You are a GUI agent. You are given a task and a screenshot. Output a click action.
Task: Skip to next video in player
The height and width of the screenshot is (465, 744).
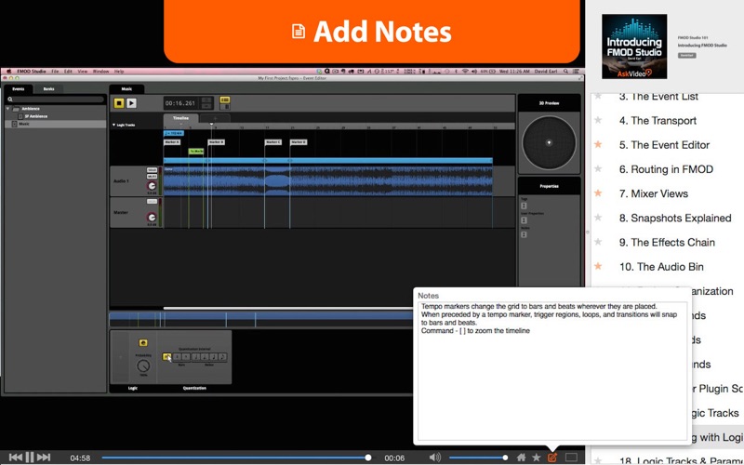pos(44,458)
